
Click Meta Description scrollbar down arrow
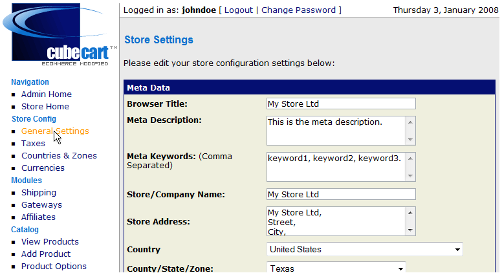410,140
